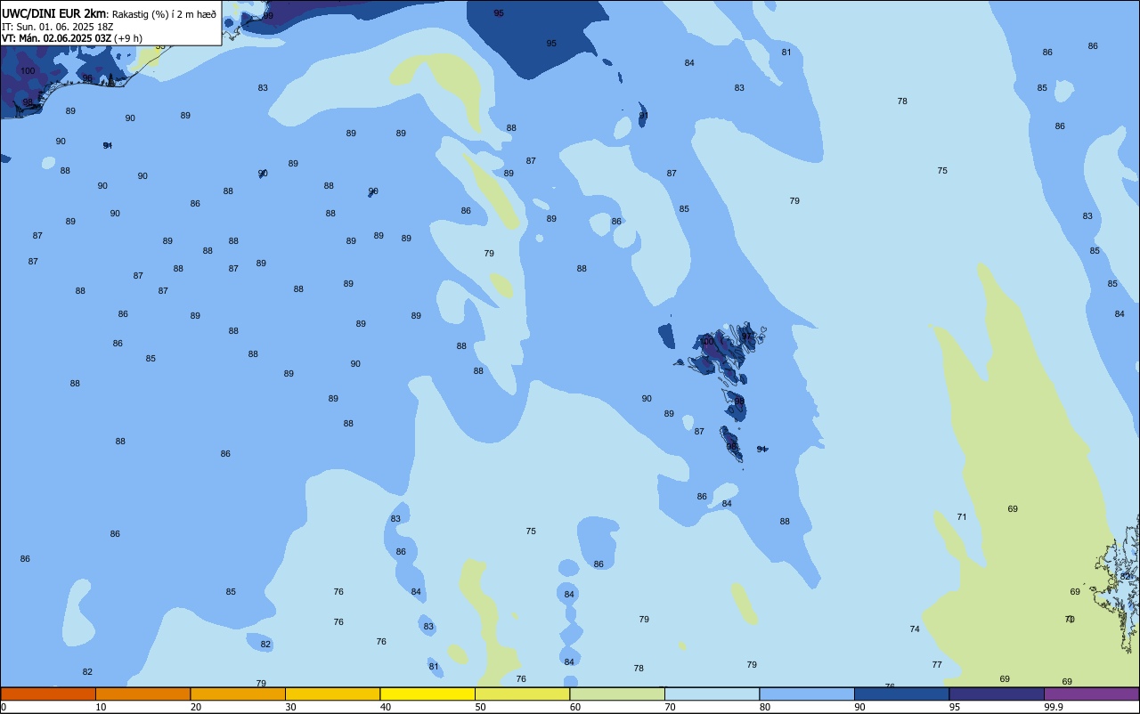This screenshot has width=1140, height=714.
Task: Click the "VT: Mán. 02.06.2025 03Z" valid time
Action: click(x=56, y=38)
